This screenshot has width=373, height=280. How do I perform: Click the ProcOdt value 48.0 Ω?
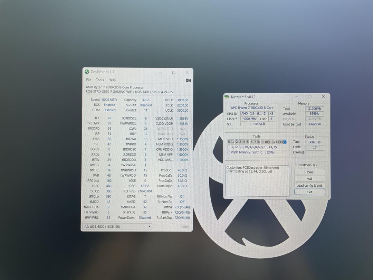coord(182,170)
